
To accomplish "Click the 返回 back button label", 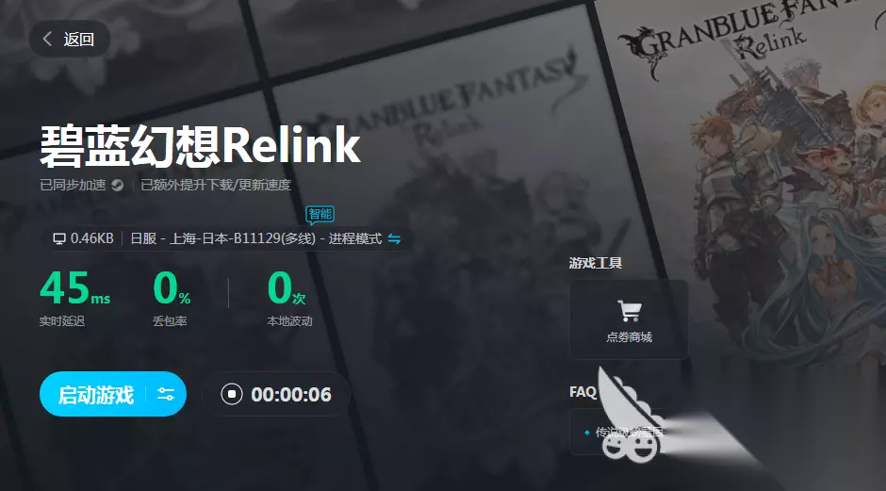I will point(78,39).
